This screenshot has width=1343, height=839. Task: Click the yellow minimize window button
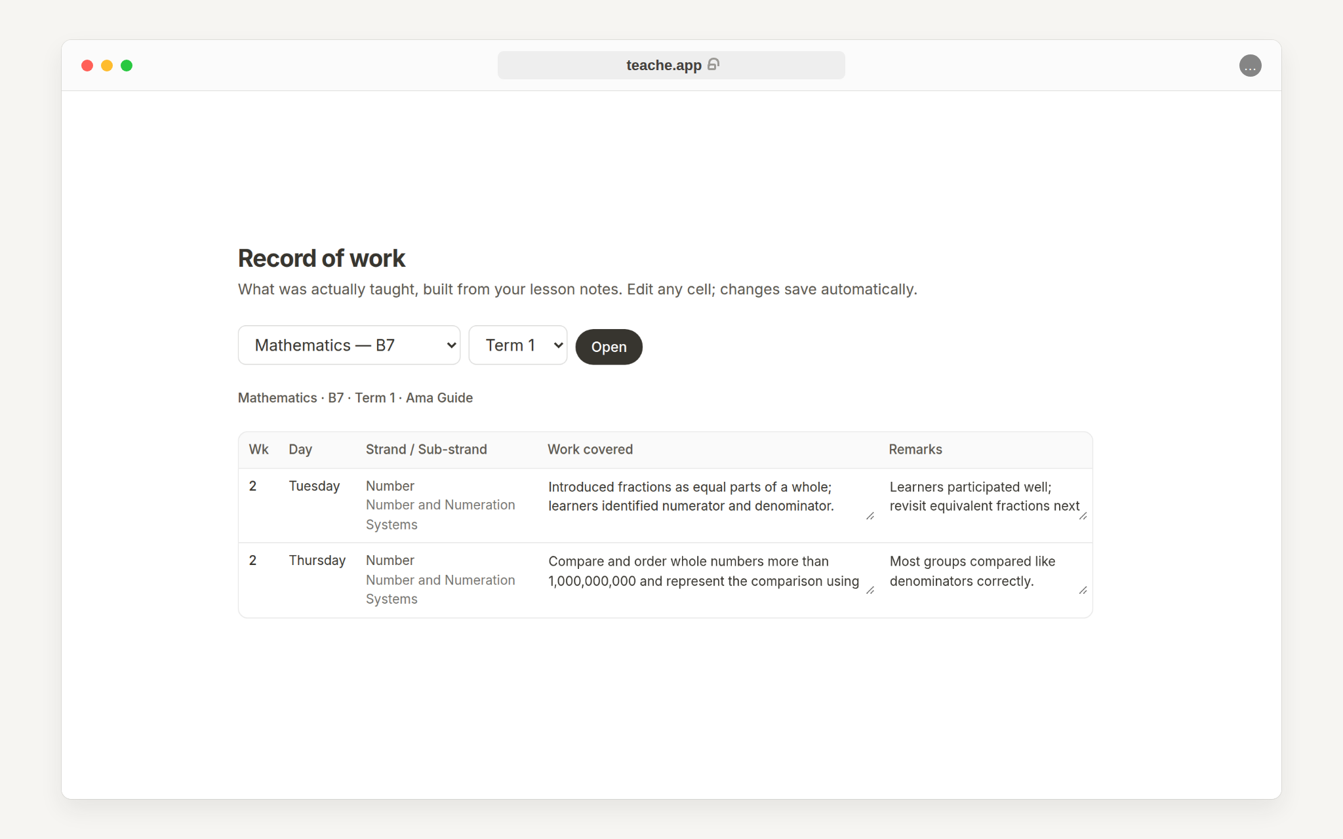[107, 66]
